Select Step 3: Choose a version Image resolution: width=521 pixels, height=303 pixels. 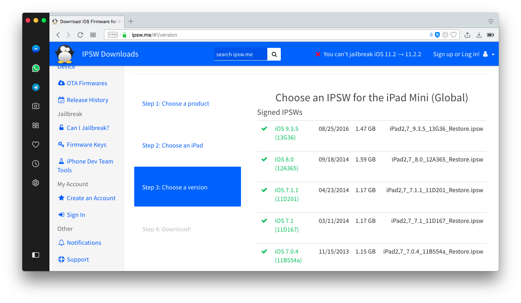[188, 187]
